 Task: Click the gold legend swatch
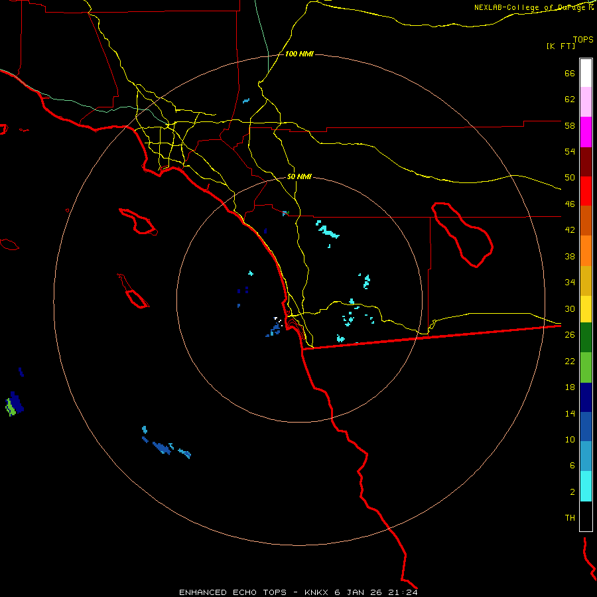point(586,281)
